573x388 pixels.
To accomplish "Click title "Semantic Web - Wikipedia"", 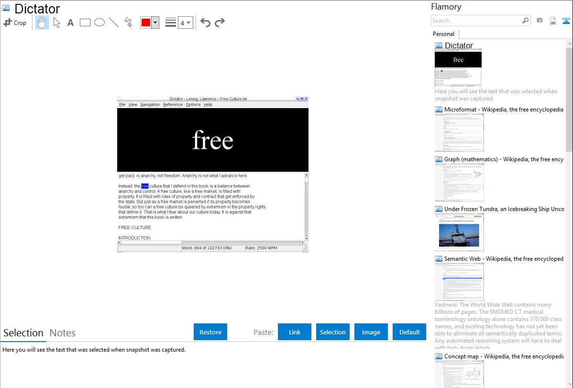I will pos(504,259).
